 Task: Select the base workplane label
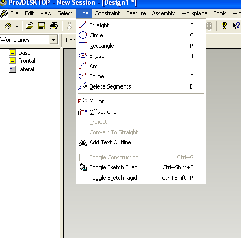[25, 53]
